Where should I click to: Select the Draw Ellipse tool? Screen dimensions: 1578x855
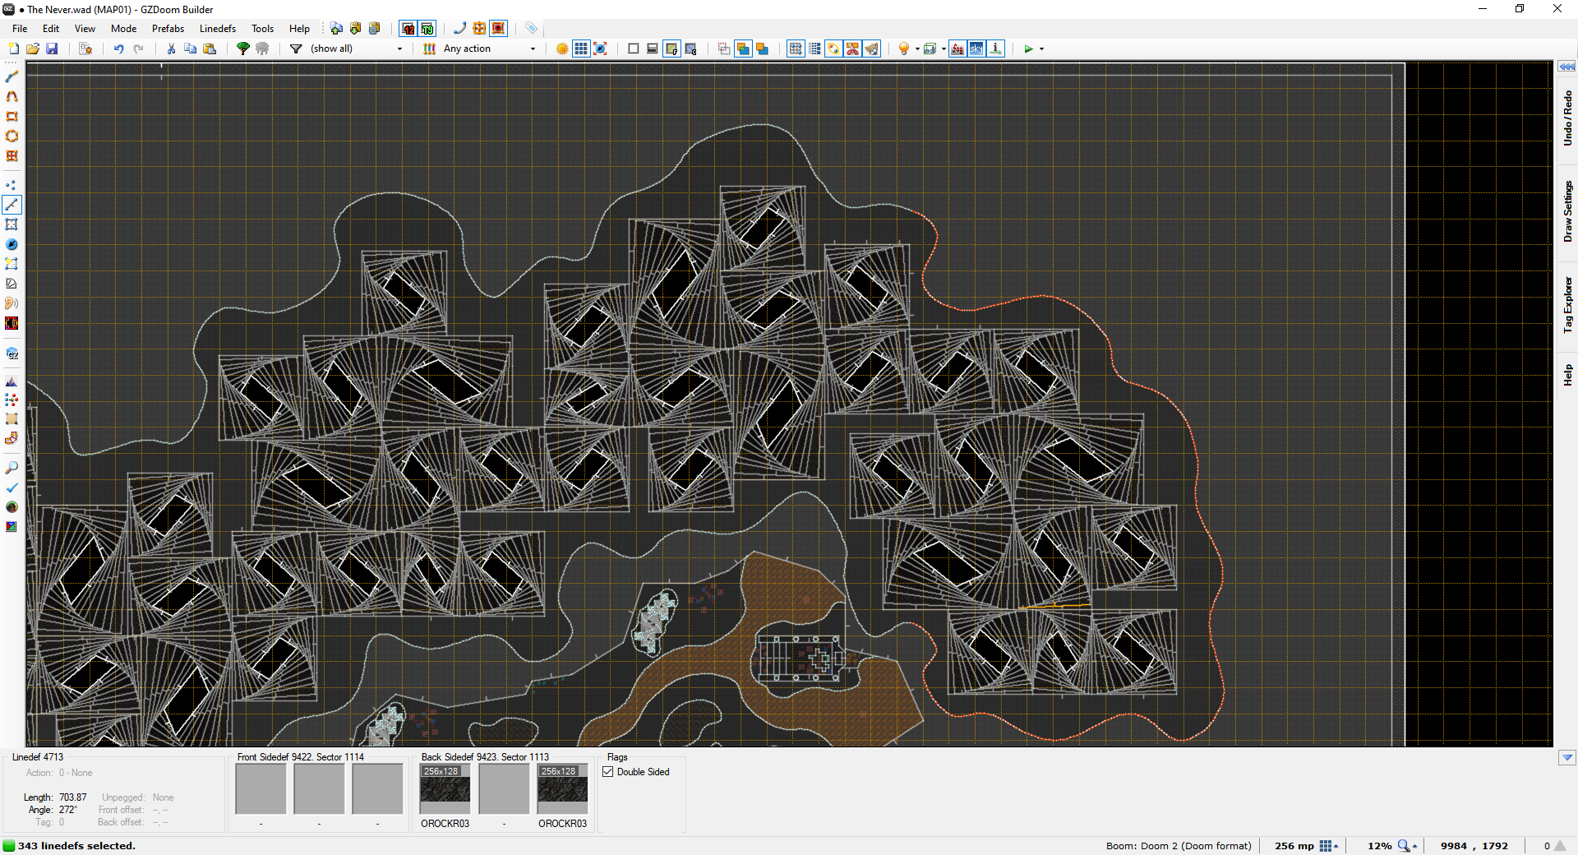(x=12, y=136)
